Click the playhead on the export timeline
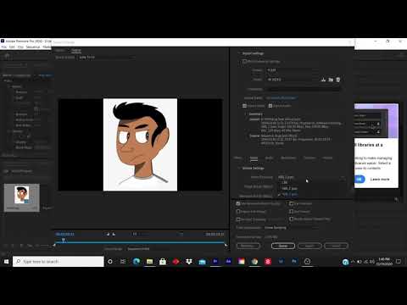This screenshot has height=305, width=407. (64, 240)
